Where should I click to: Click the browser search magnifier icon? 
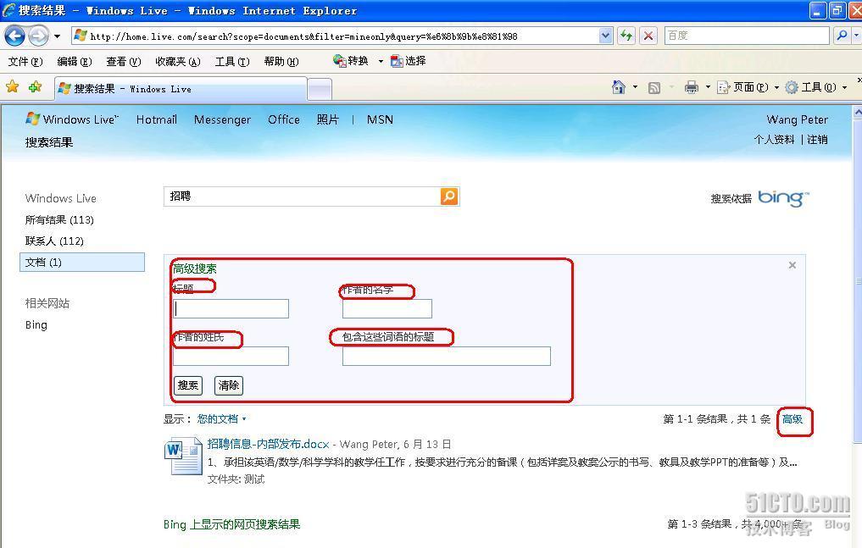842,36
